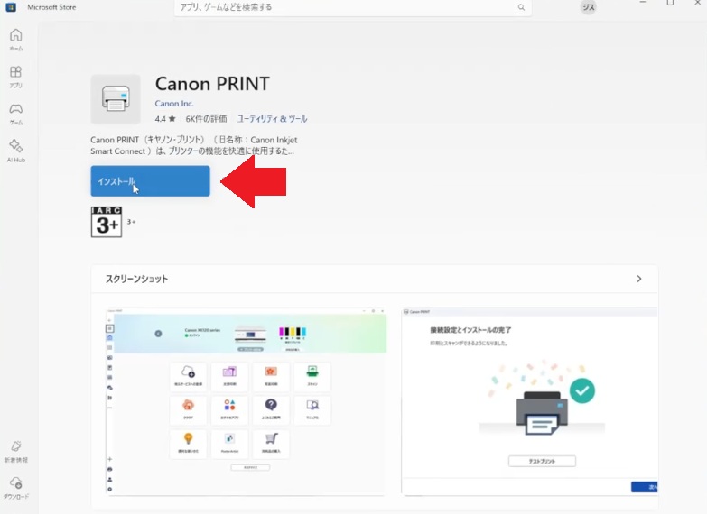Open the Home section in sidebar

15,40
